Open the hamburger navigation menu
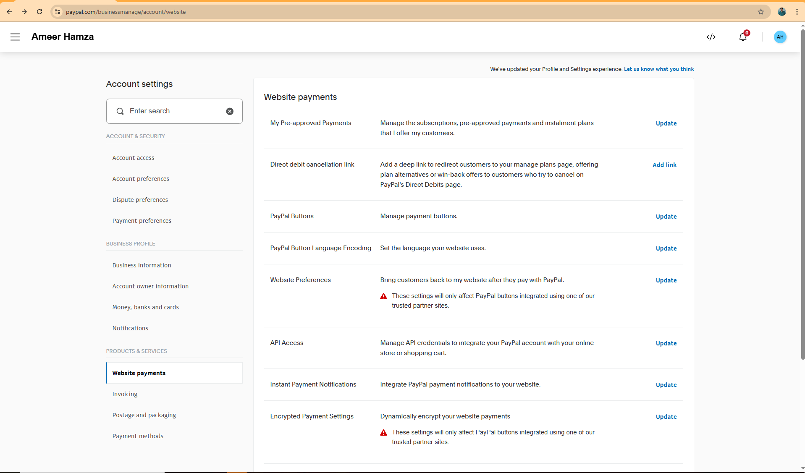Screen dimensions: 805x473 pyautogui.click(x=15, y=37)
